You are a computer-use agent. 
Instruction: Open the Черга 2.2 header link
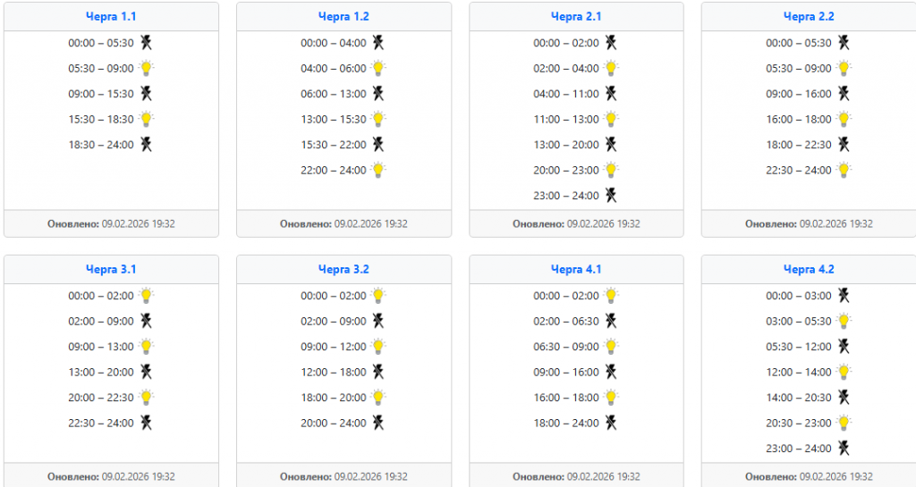pos(809,16)
